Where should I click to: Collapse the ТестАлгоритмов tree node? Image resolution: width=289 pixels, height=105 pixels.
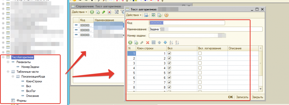point(3,57)
